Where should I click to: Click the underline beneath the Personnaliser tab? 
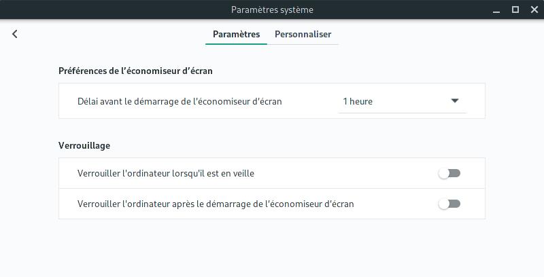303,44
